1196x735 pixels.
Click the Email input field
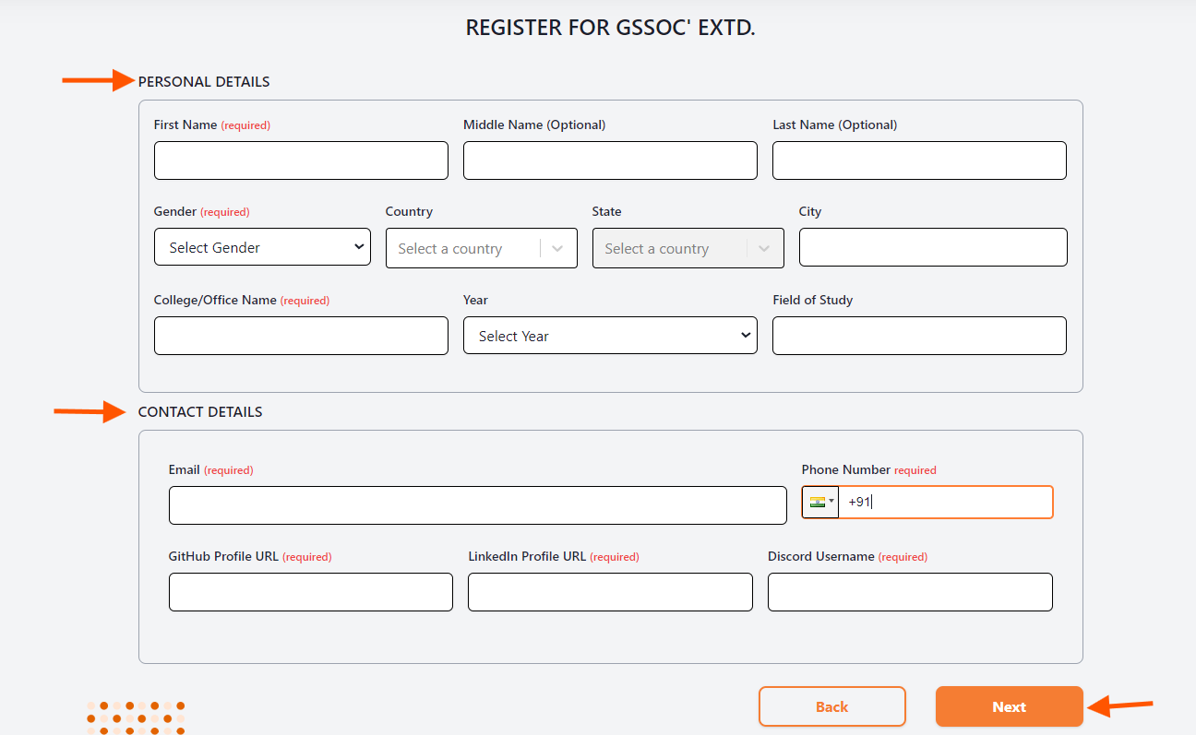(x=478, y=504)
